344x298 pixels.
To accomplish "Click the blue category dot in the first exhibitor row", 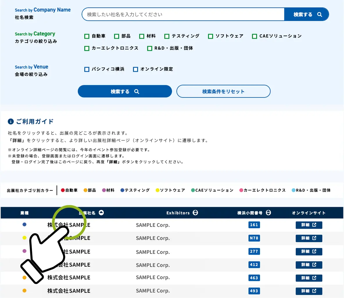I will 25,225.
